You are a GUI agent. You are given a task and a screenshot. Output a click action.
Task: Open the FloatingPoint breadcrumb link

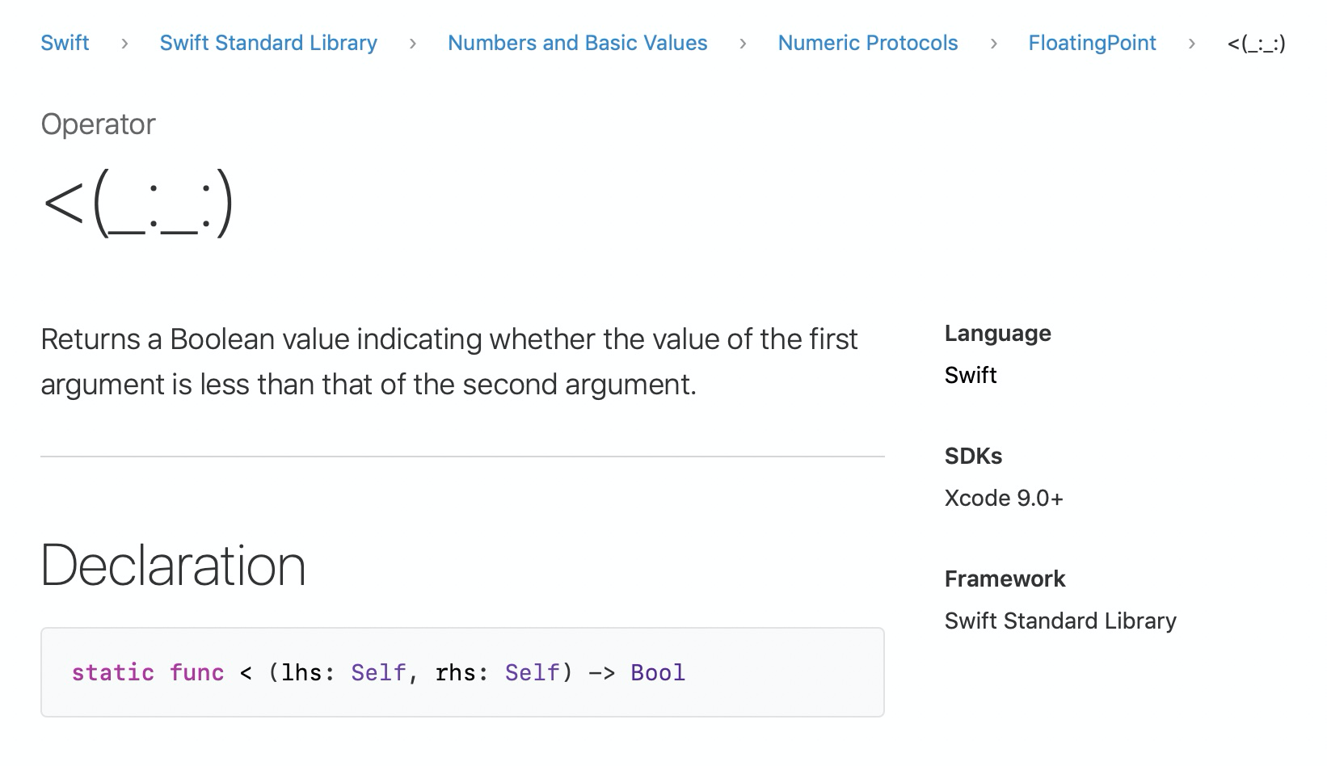pos(1092,43)
